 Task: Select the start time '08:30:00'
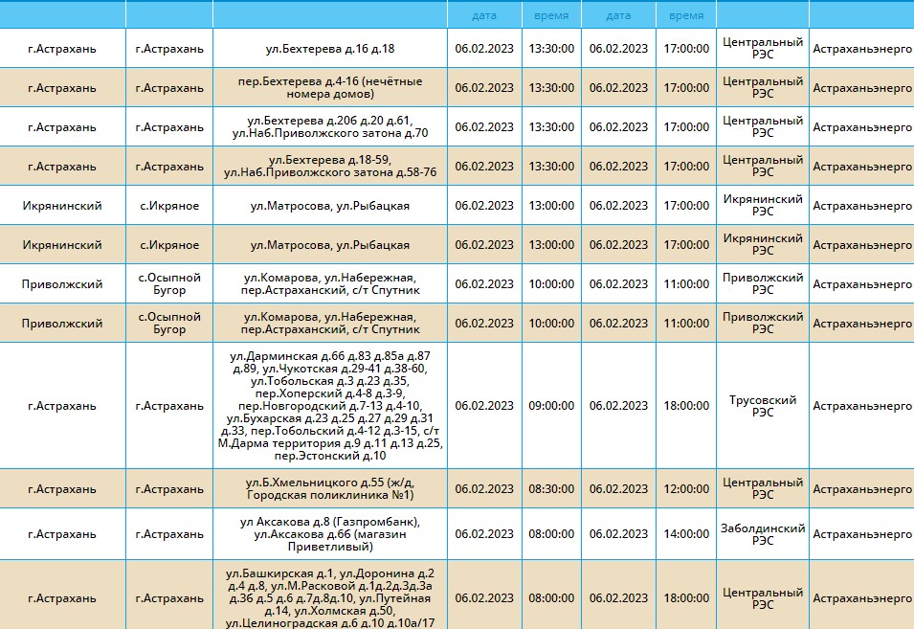552,489
